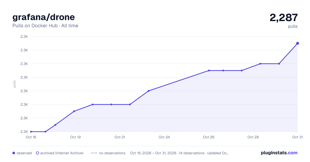Click the date range and observations text
The image size is (310, 162).
click(180, 153)
